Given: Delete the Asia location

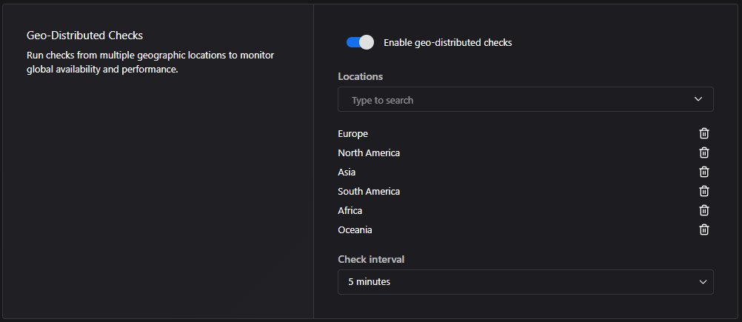Looking at the screenshot, I should tap(704, 172).
